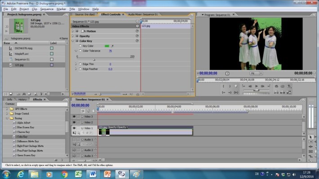
Task: Select the Selection arrow tool
Action: (310, 137)
